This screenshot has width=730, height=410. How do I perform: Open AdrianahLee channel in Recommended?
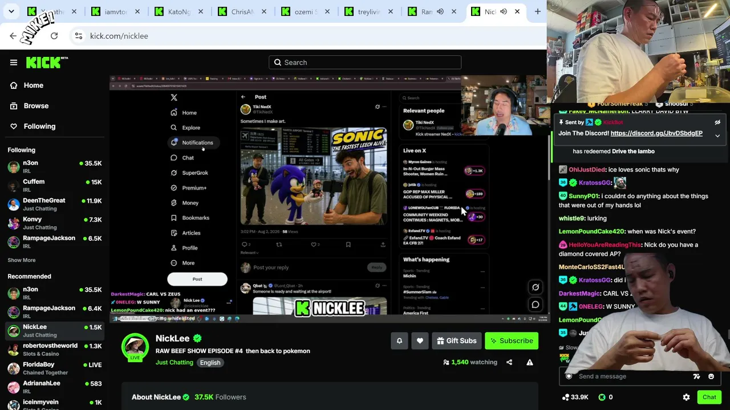tap(55, 387)
